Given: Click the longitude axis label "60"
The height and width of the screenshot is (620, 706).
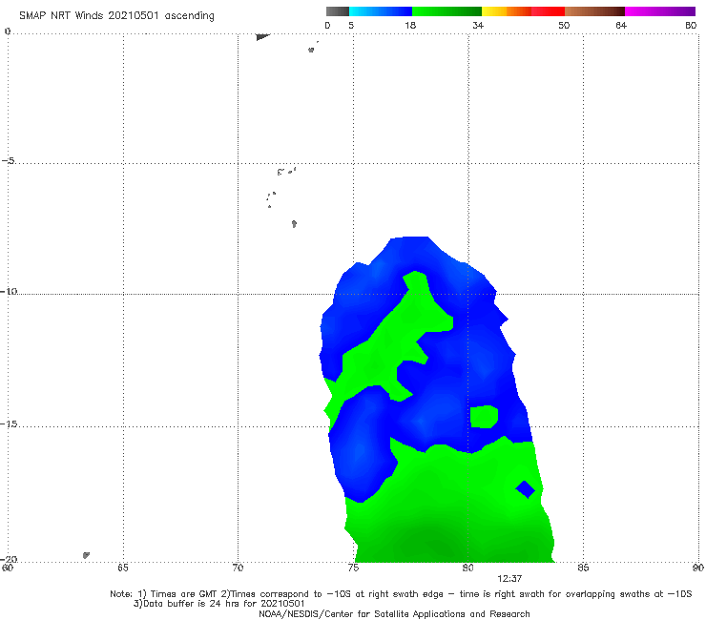Looking at the screenshot, I should pyautogui.click(x=8, y=568).
